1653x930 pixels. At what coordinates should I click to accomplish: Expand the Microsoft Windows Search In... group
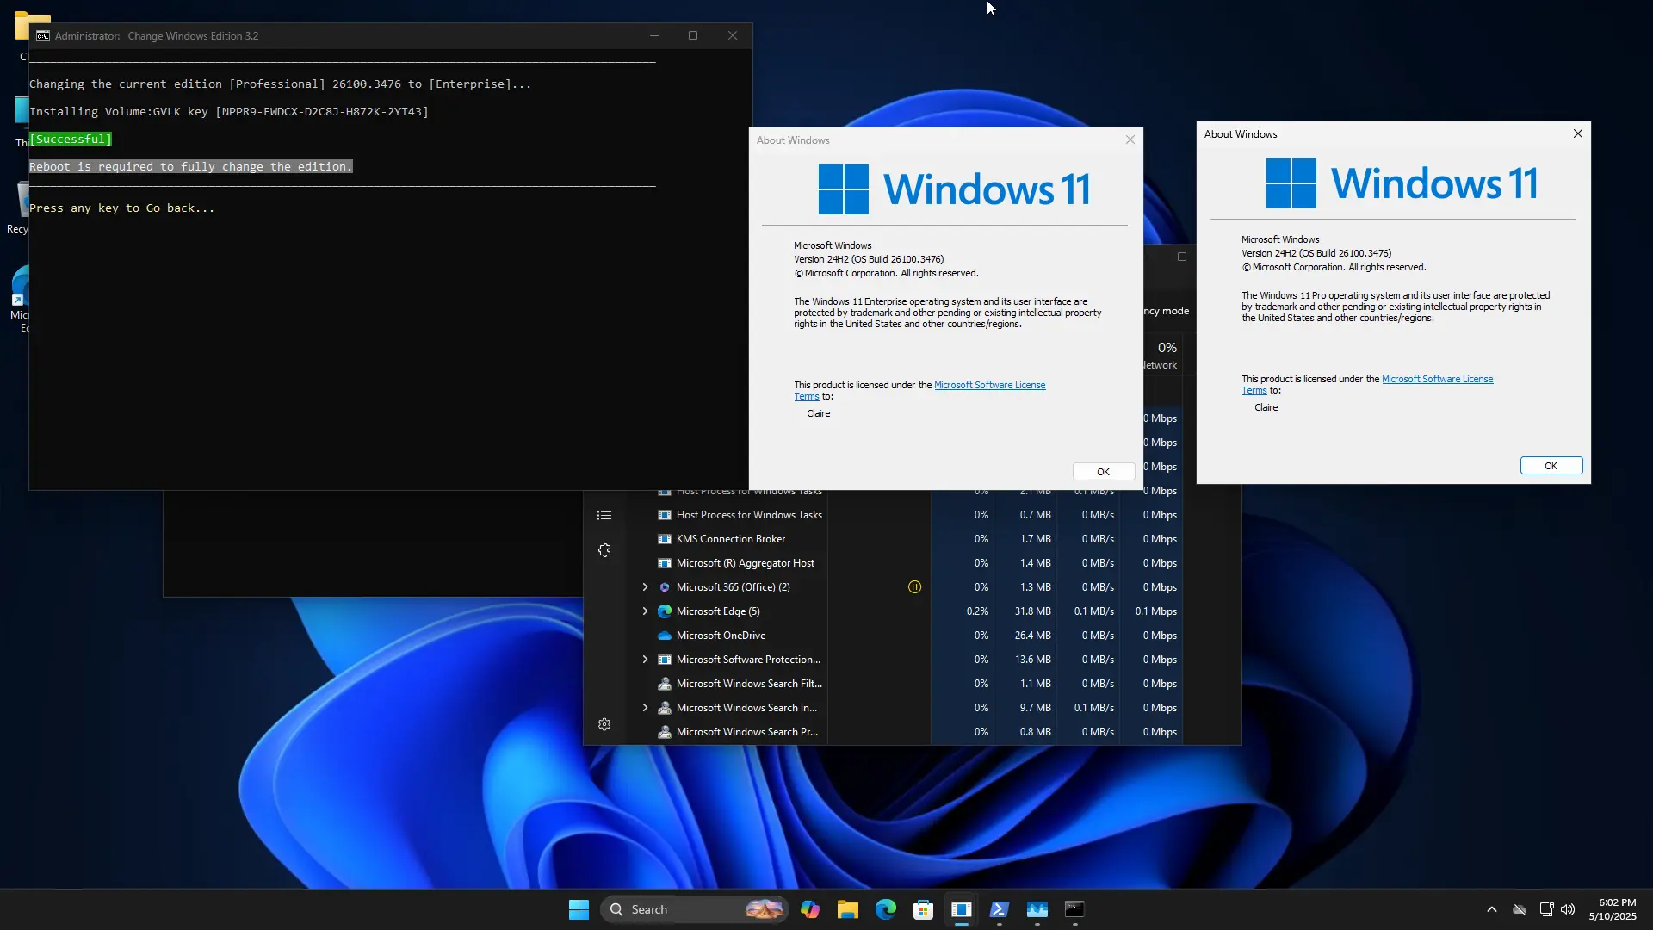(x=645, y=708)
